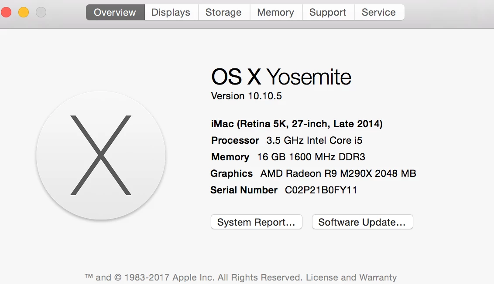Click the OS X Yosemite title text
The height and width of the screenshot is (284, 494).
281,78
